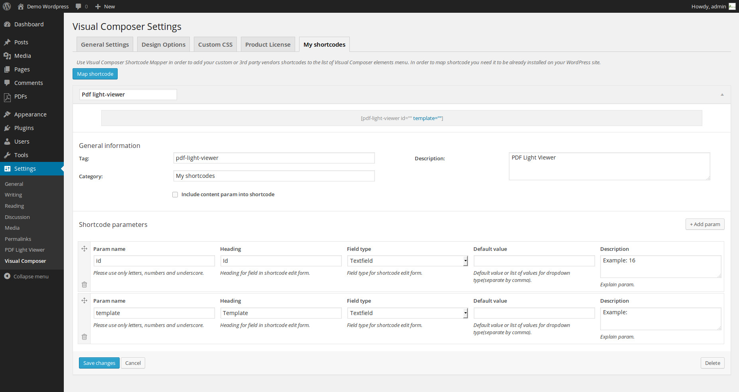Image resolution: width=739 pixels, height=392 pixels.
Task: Click the Save changes button
Action: click(x=99, y=363)
